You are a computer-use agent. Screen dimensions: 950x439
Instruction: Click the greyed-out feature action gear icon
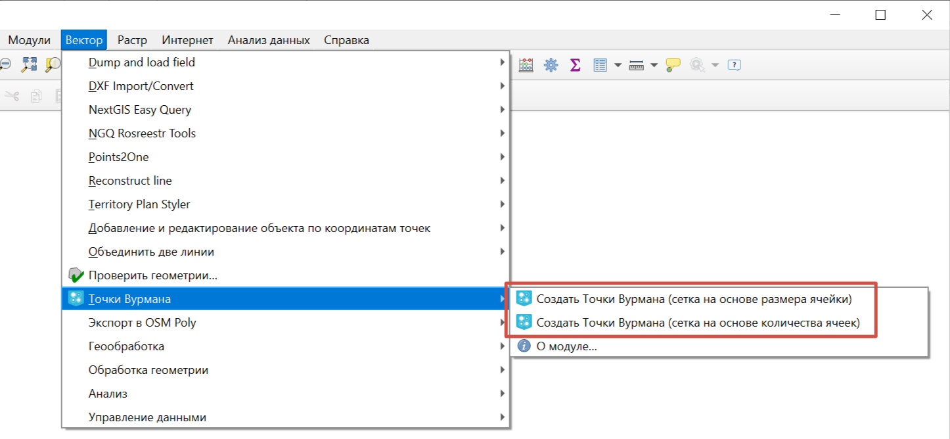pos(697,64)
